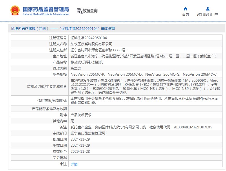This screenshot has height=171, width=226.
Task: Open the 数据查询 search icon
Action: pos(79,11)
